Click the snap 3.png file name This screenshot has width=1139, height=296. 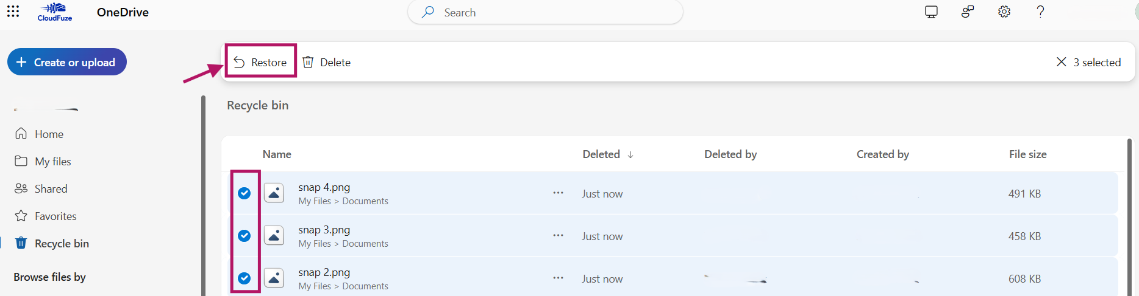[x=324, y=230]
